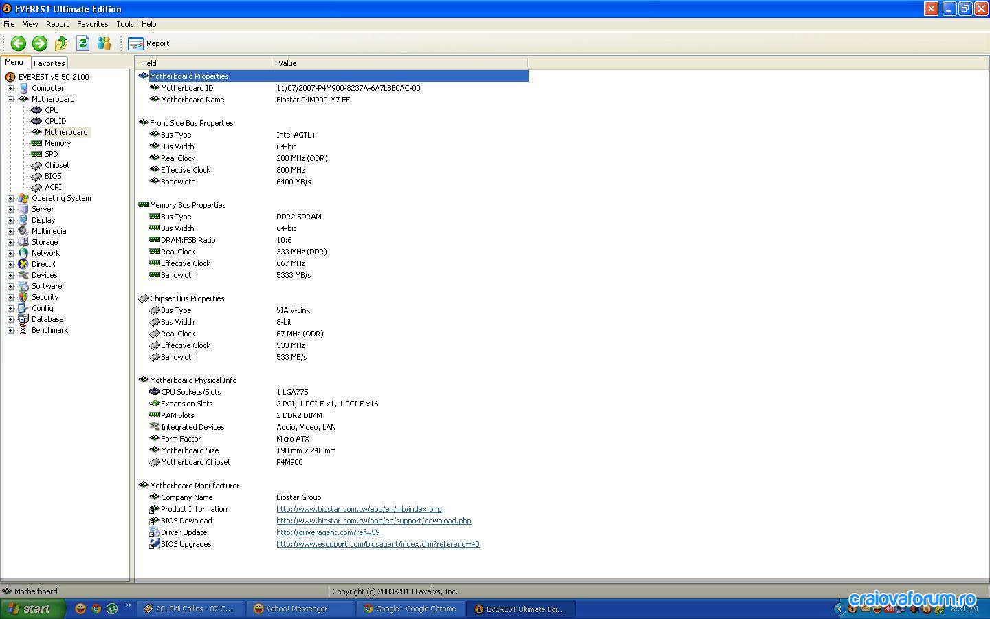Open the Favorites menu
Image resolution: width=990 pixels, height=619 pixels.
click(92, 24)
